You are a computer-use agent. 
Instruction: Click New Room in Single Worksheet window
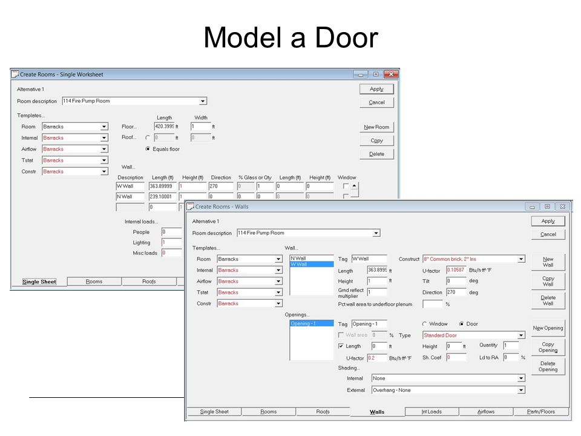pos(376,127)
